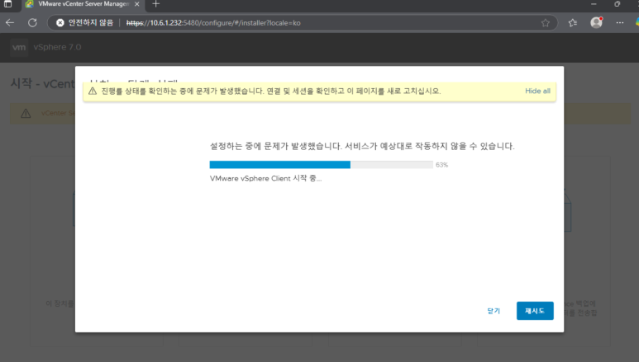The height and width of the screenshot is (362, 639).
Task: Open browser settings ellipsis menu
Action: 620,23
